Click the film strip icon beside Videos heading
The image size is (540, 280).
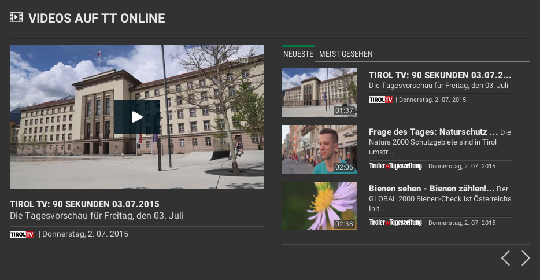tap(16, 17)
